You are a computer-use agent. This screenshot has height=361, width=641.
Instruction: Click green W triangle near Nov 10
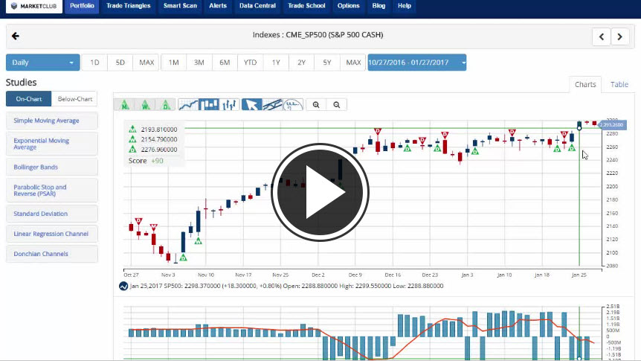coord(199,241)
